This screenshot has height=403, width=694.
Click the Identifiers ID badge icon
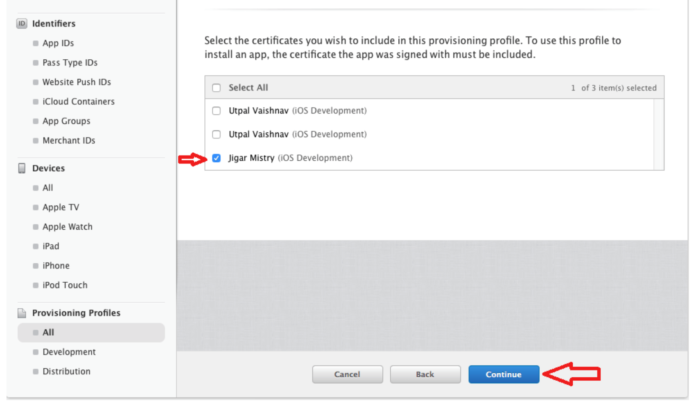coord(22,24)
